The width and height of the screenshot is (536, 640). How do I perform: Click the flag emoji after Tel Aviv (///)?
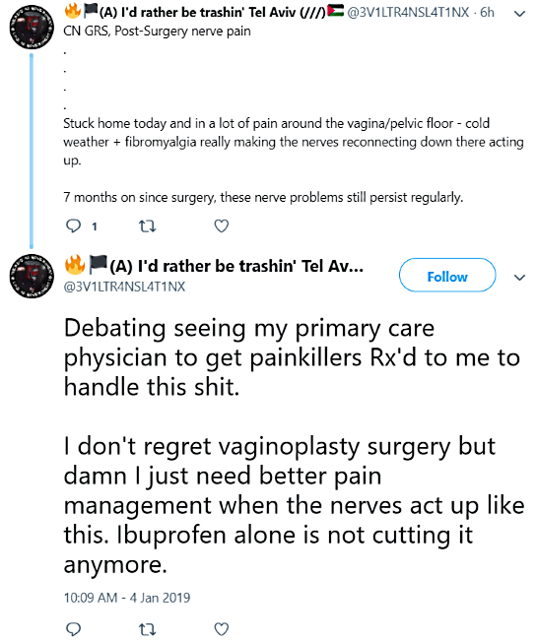pyautogui.click(x=335, y=10)
